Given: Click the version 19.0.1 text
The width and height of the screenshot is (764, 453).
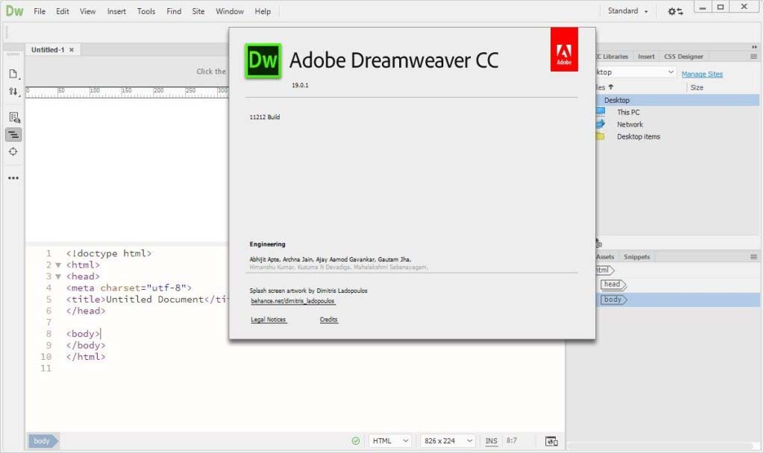Looking at the screenshot, I should [300, 85].
